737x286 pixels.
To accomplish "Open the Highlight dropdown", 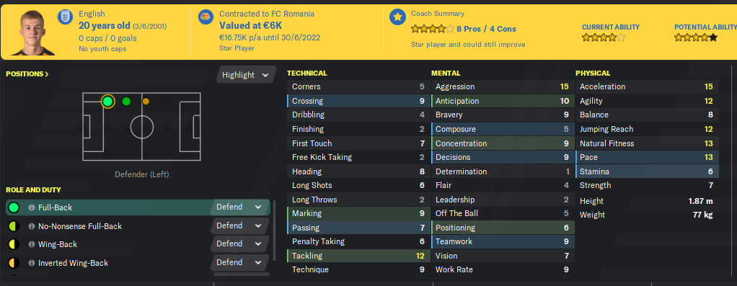I will [246, 75].
